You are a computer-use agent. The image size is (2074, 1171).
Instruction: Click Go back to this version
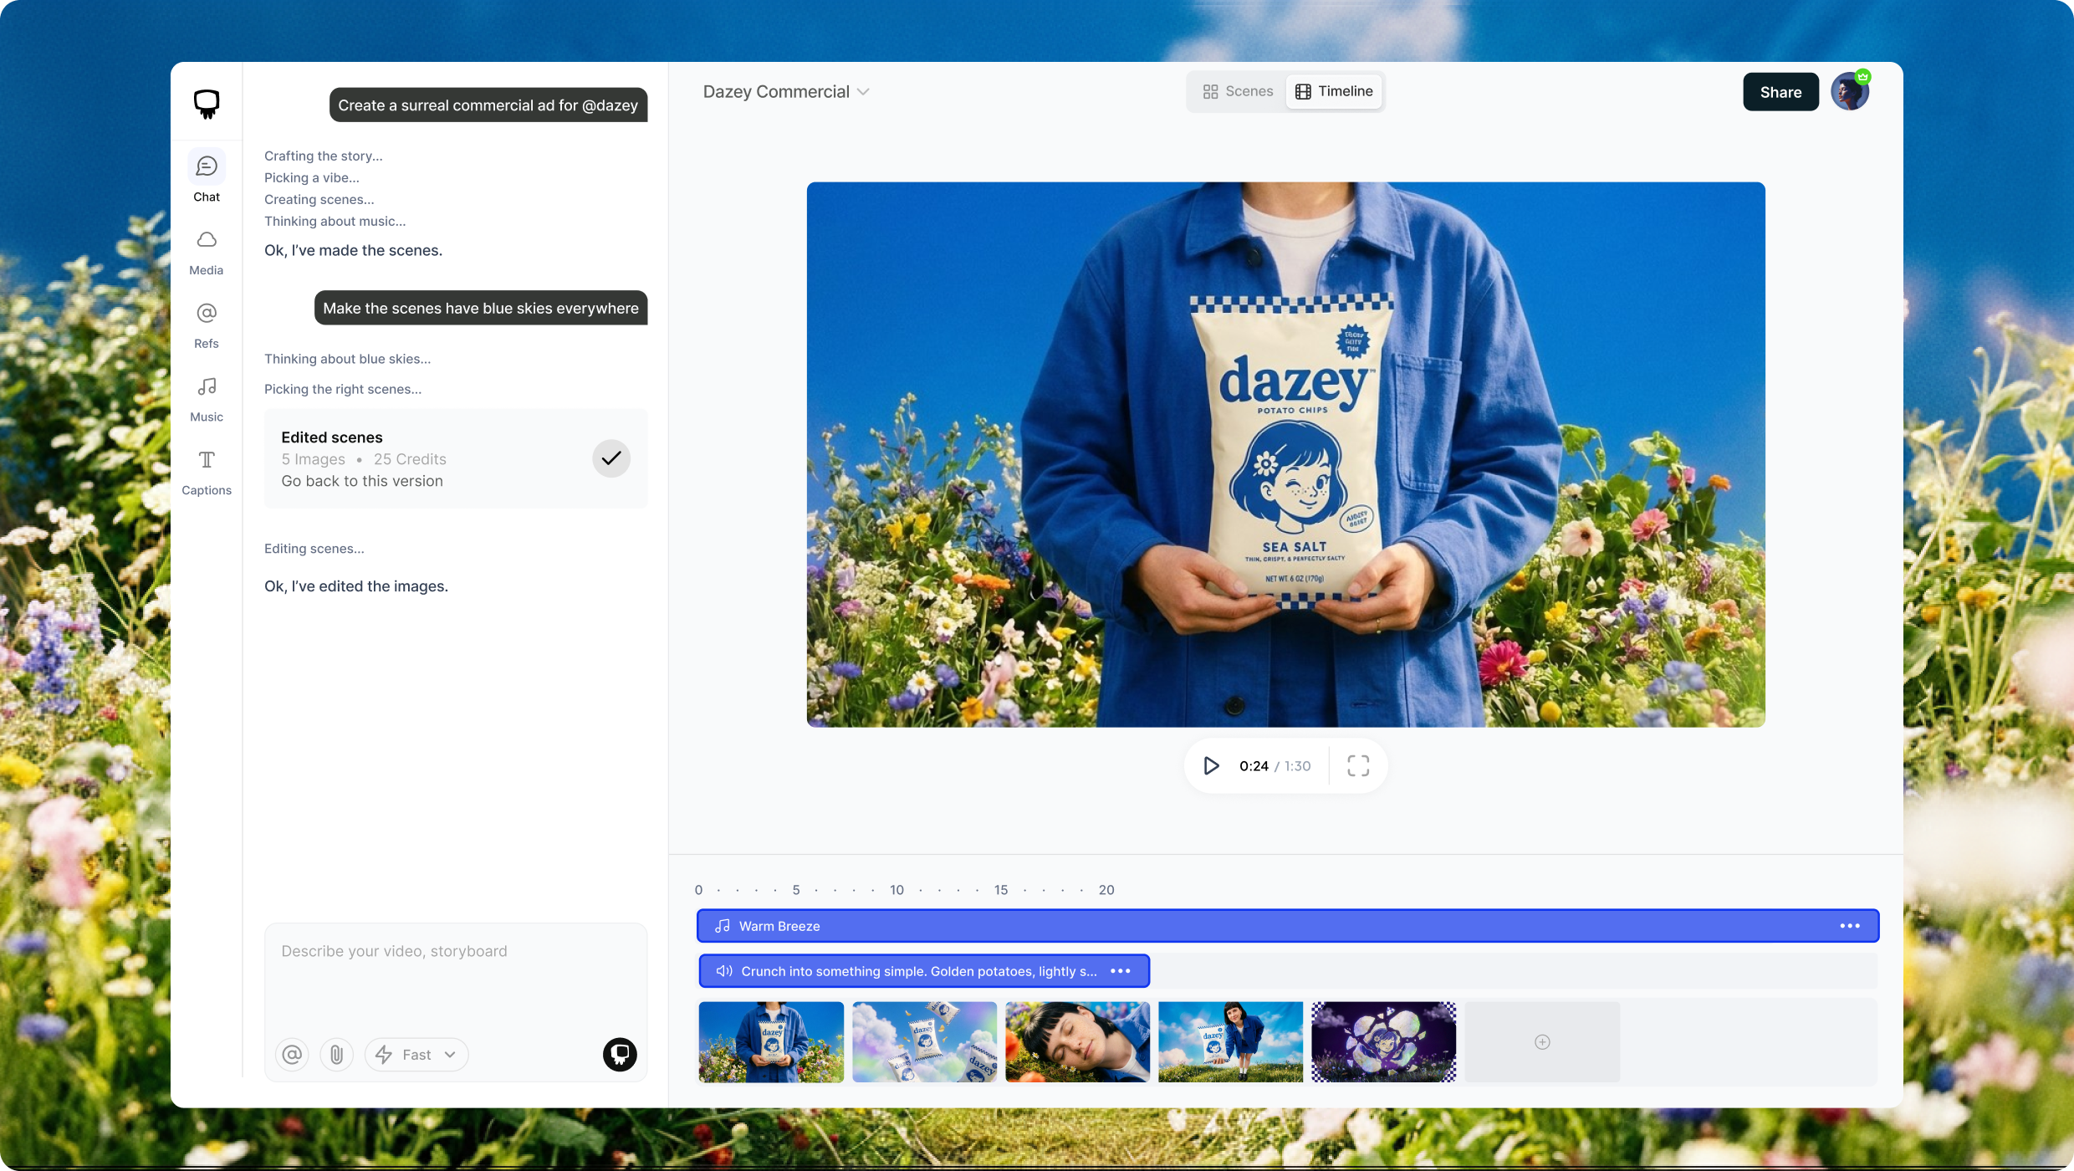pos(362,481)
